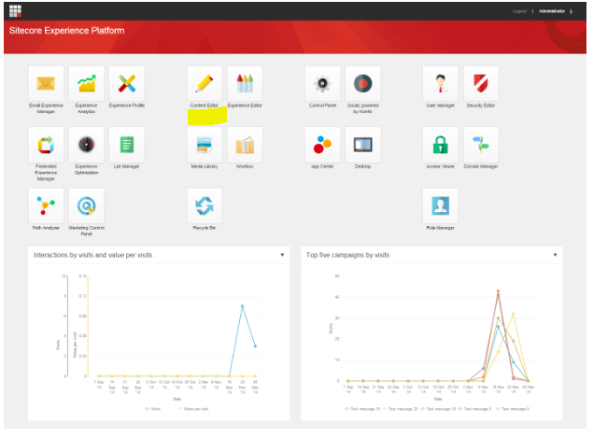This screenshot has width=593, height=439.
Task: Open the Marketing Control Panel
Action: click(86, 206)
